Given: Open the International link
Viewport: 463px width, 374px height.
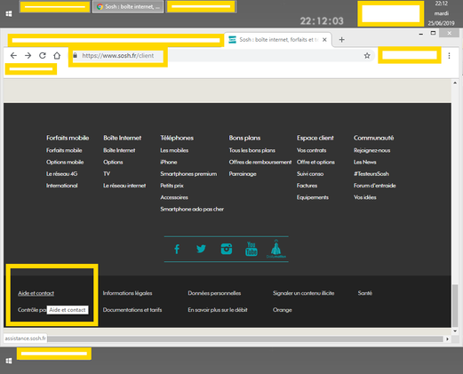Looking at the screenshot, I should [61, 186].
